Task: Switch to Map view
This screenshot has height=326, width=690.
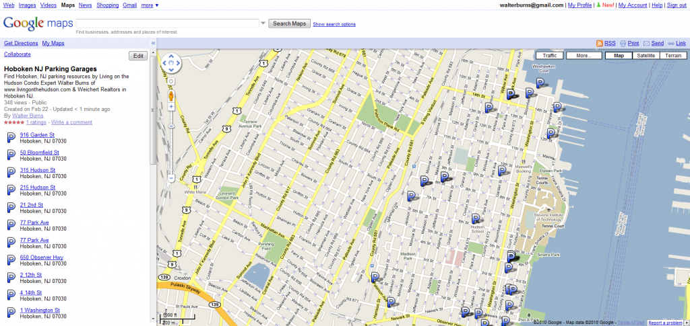Action: [x=619, y=56]
